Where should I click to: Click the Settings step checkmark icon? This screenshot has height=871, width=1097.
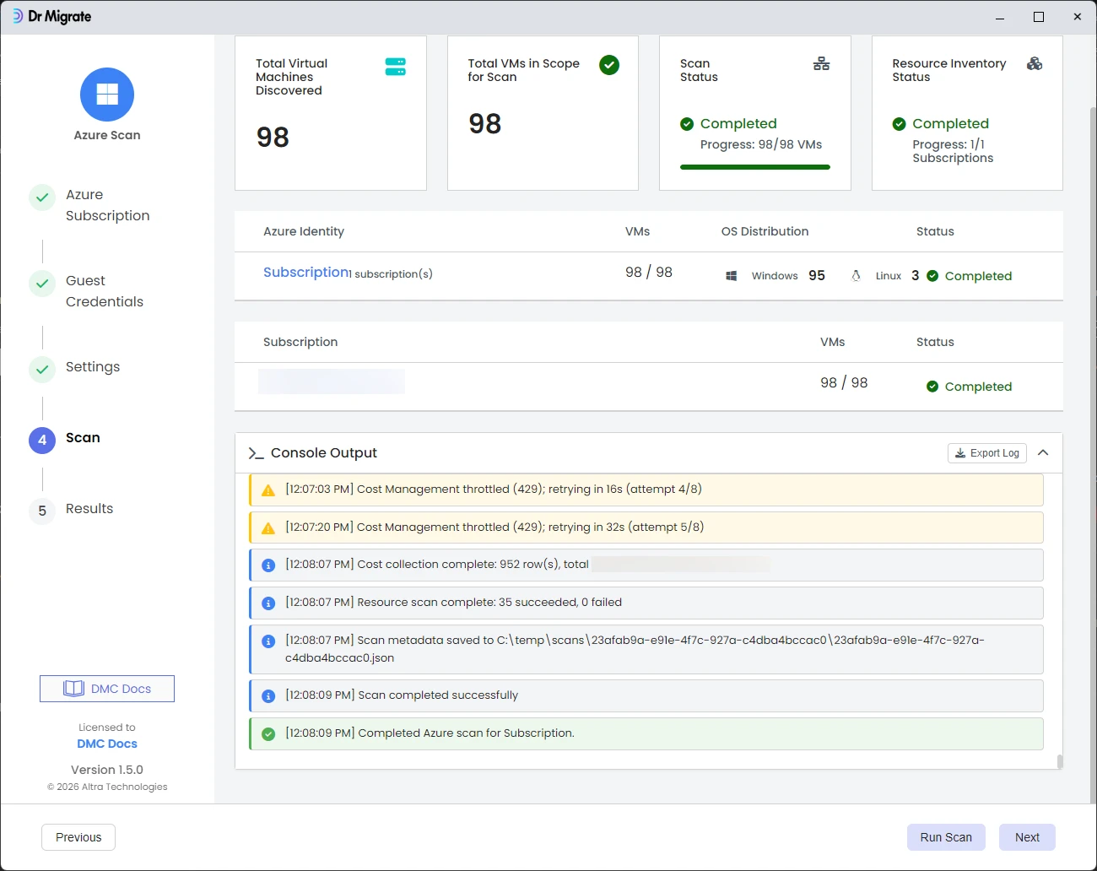[x=42, y=370]
